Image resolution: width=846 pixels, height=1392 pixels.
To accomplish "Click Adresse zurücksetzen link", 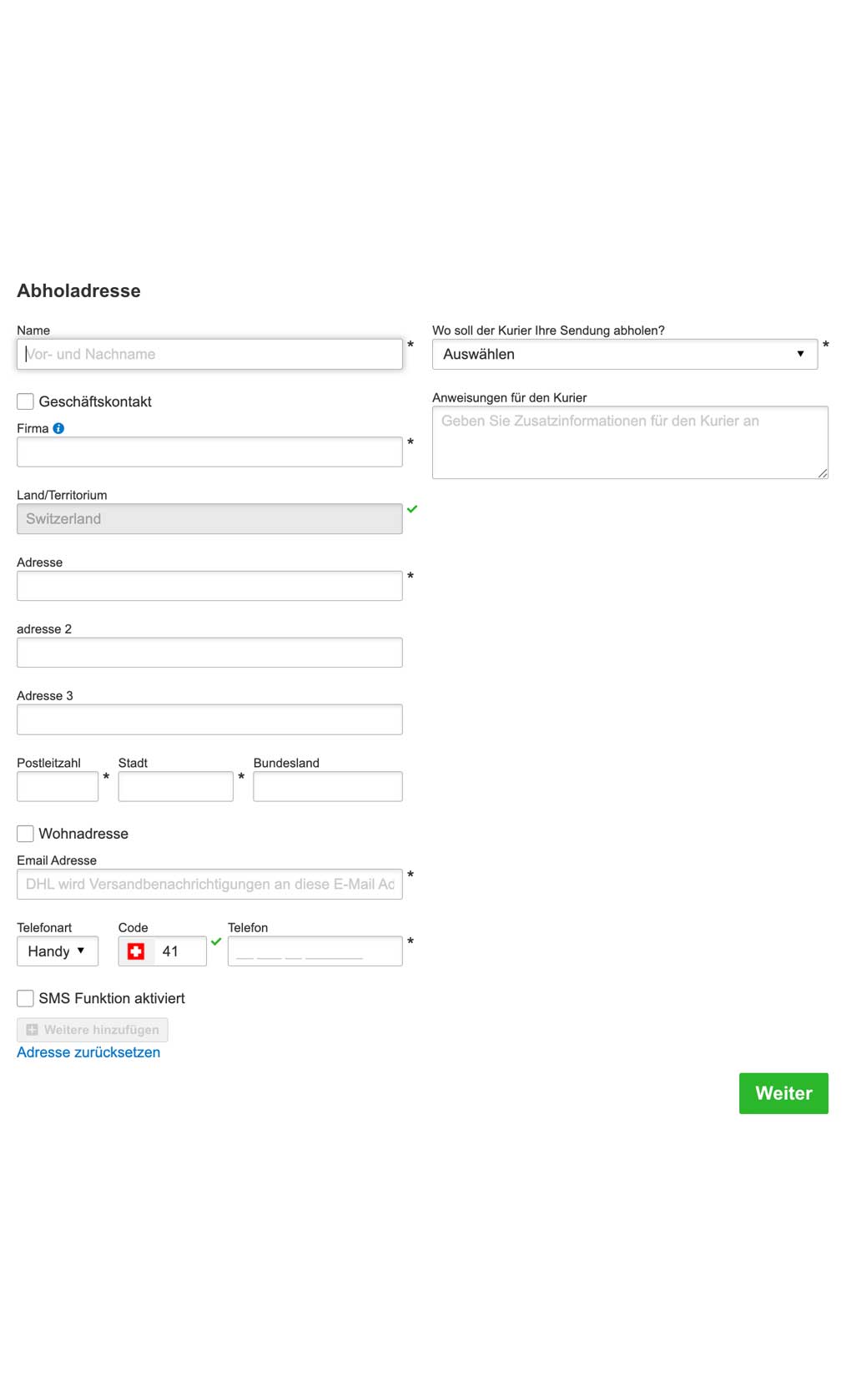I will [x=88, y=1052].
